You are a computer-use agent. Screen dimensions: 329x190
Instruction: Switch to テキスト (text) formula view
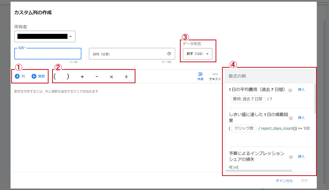pos(215,76)
